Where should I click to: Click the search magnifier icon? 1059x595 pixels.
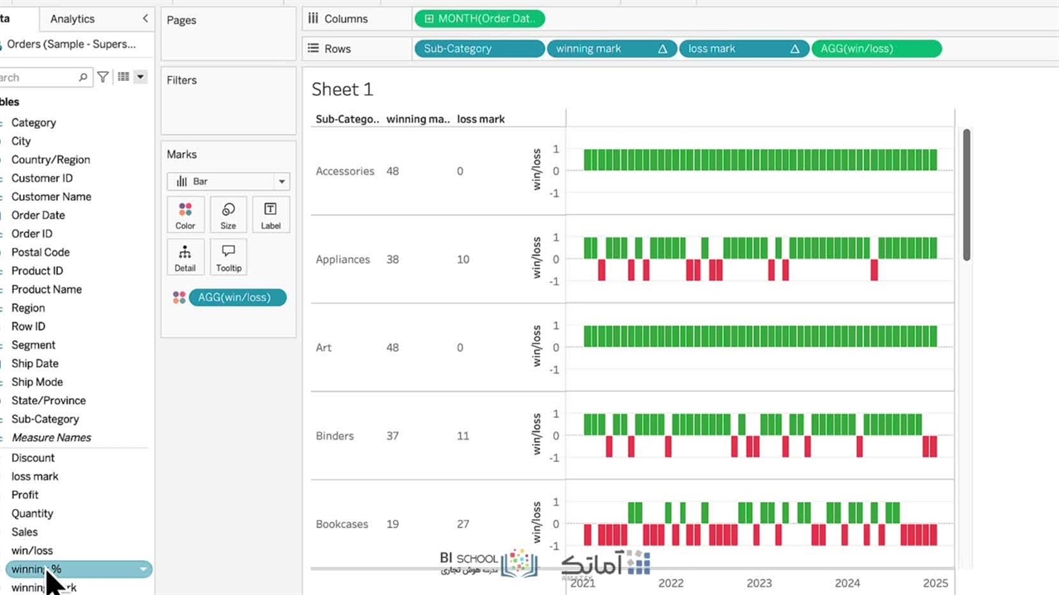tap(83, 77)
